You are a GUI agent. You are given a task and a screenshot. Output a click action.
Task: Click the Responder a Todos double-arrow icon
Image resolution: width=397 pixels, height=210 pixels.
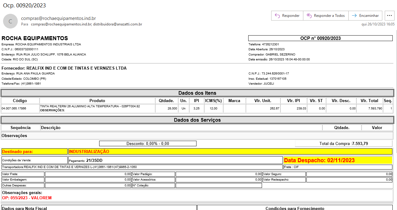[309, 16]
